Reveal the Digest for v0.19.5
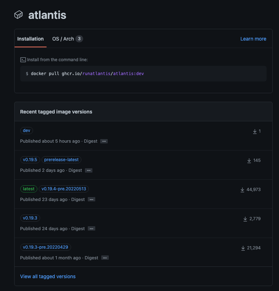The image size is (279, 291). [88, 170]
